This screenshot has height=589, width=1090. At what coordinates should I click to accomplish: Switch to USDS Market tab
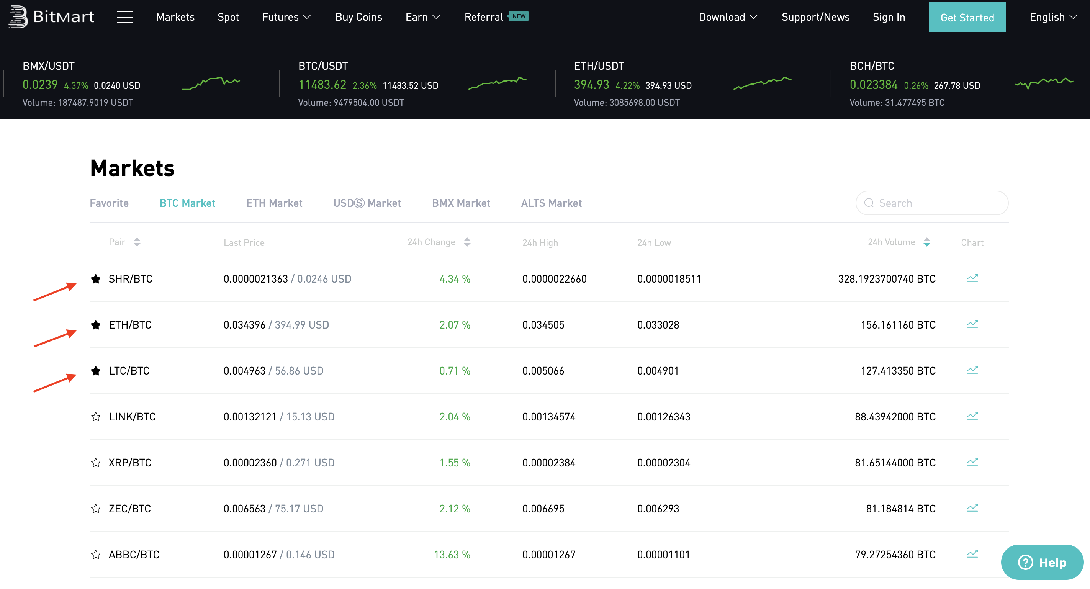(x=367, y=203)
